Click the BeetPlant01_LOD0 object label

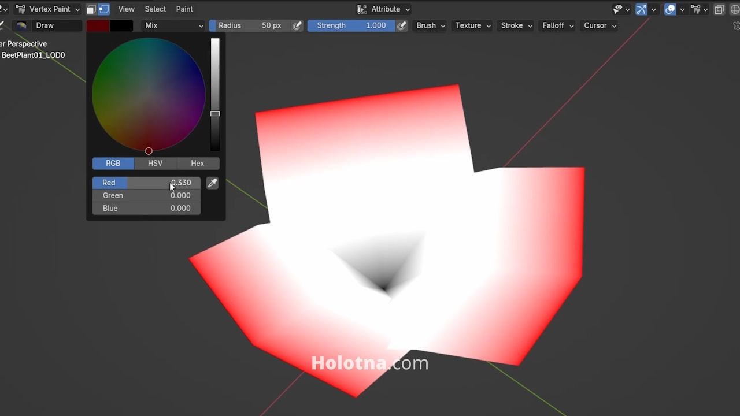tap(33, 55)
